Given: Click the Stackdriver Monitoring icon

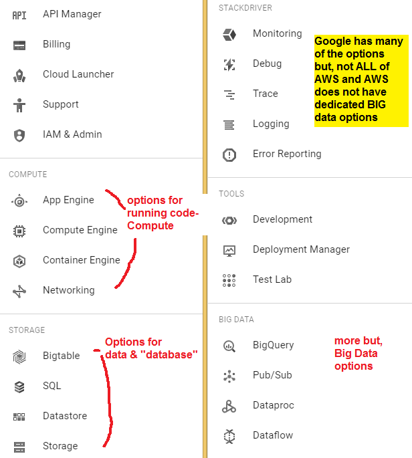Looking at the screenshot, I should pyautogui.click(x=229, y=34).
